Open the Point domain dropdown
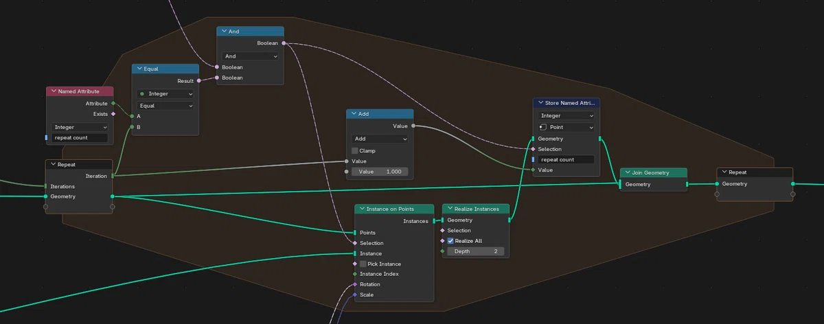Viewport: 824px width, 324px height. click(x=566, y=127)
